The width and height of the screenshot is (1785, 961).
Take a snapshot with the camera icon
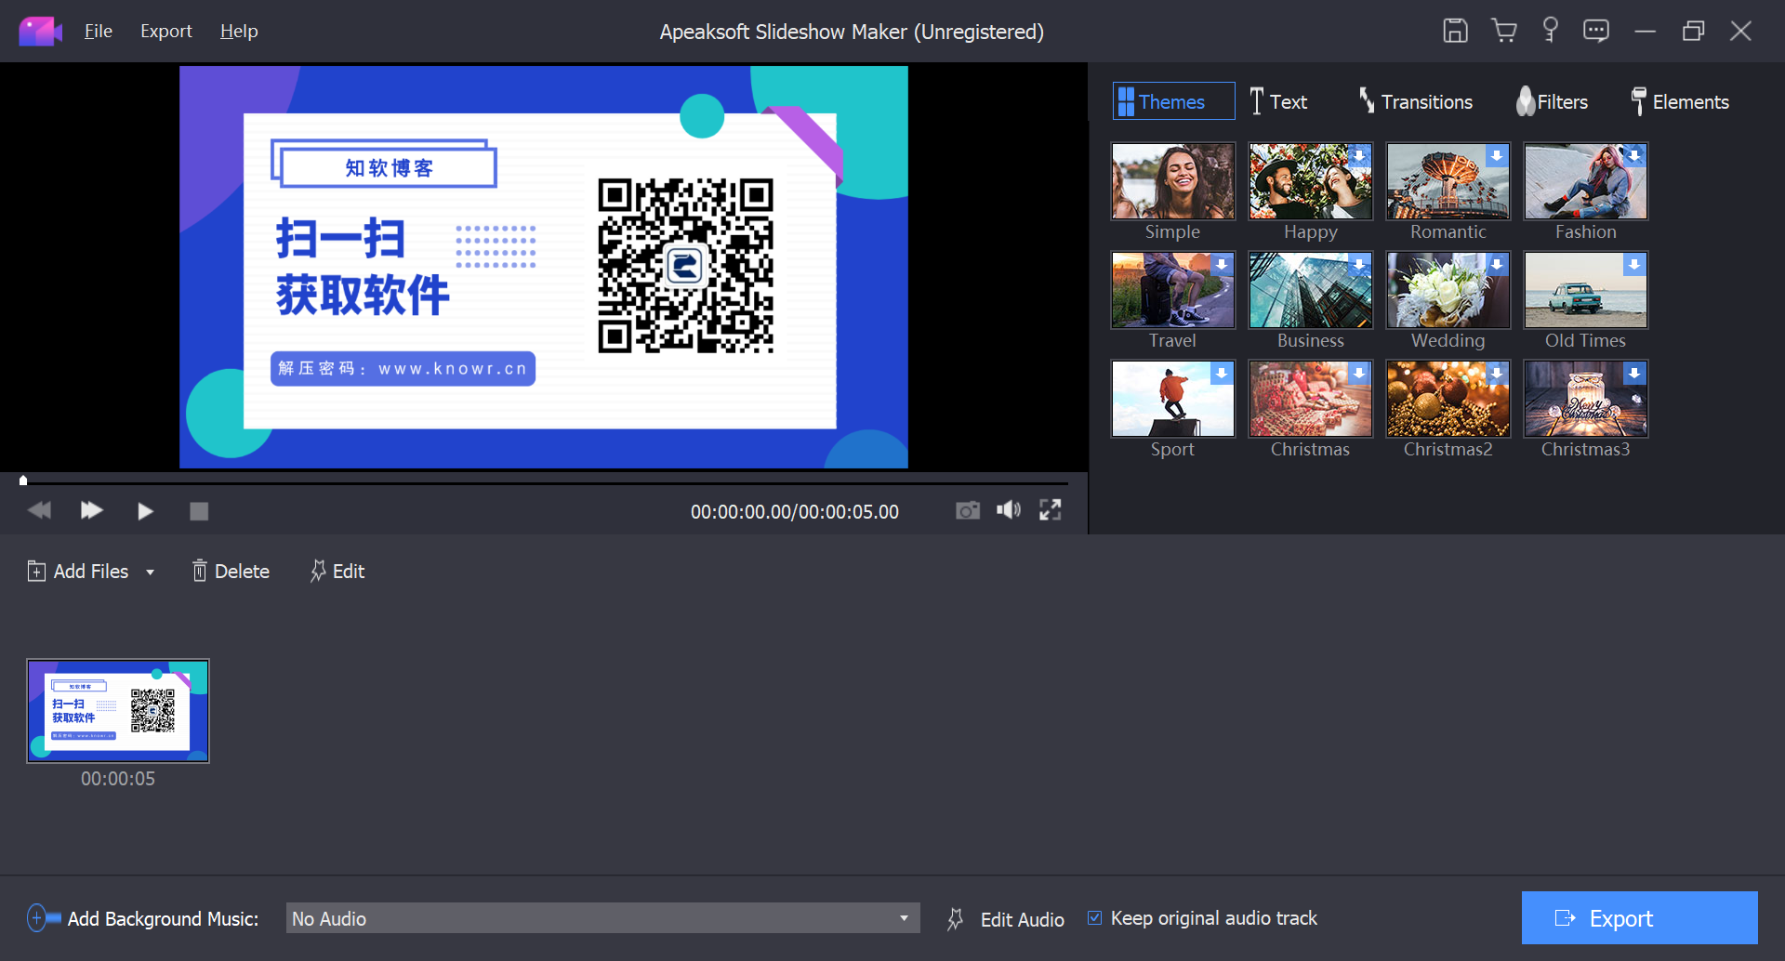point(968,510)
